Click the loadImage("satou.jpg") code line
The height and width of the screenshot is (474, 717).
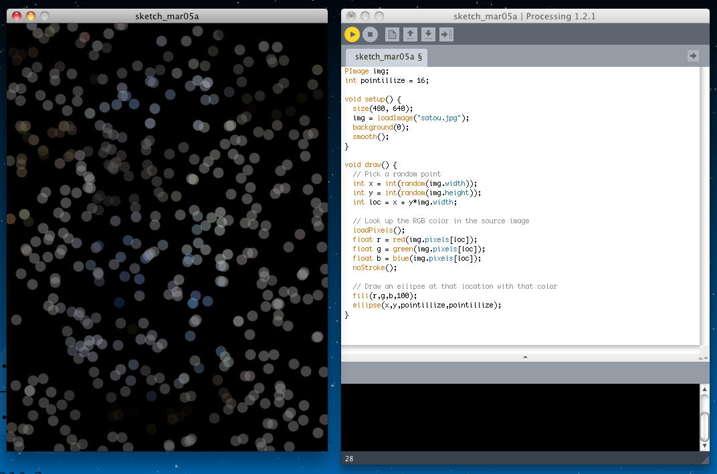pyautogui.click(x=411, y=118)
